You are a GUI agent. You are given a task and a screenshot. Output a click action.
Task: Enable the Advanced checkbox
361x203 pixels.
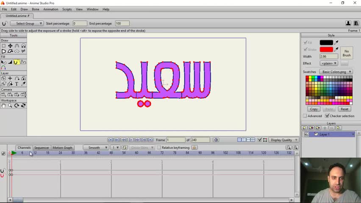click(305, 116)
